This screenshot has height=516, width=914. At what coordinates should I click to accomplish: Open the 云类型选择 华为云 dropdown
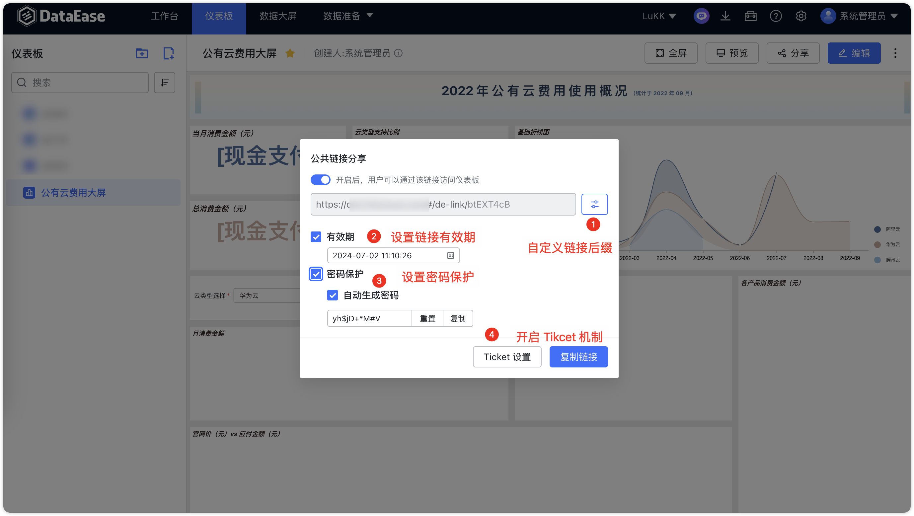pyautogui.click(x=267, y=295)
